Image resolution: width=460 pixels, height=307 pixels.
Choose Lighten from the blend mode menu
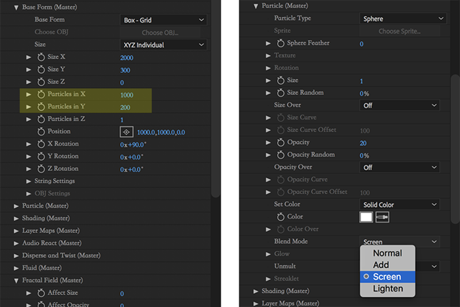point(388,289)
